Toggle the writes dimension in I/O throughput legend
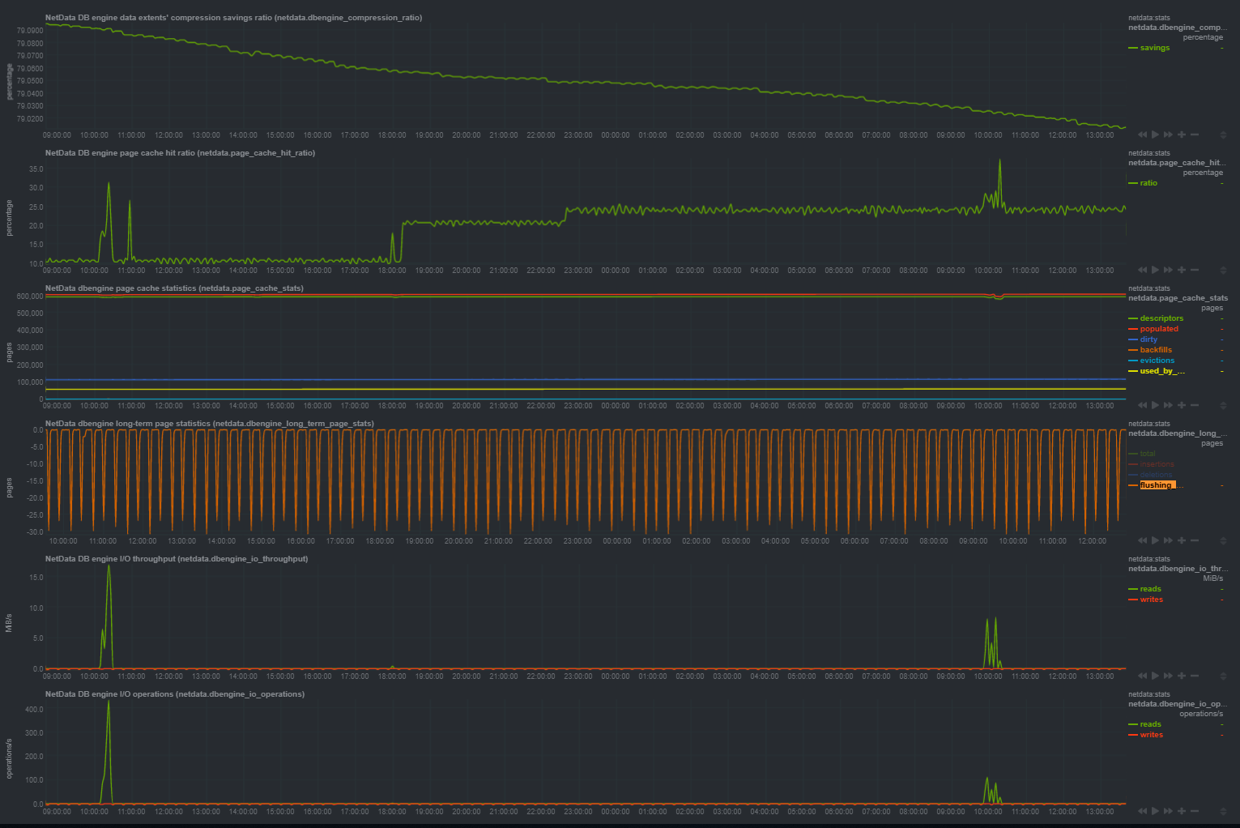 pyautogui.click(x=1150, y=599)
